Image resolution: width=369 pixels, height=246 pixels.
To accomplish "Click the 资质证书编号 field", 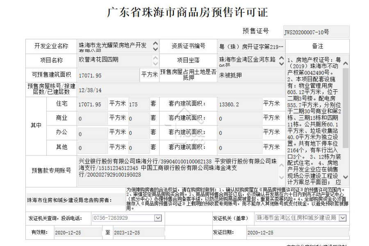I will [x=251, y=46].
